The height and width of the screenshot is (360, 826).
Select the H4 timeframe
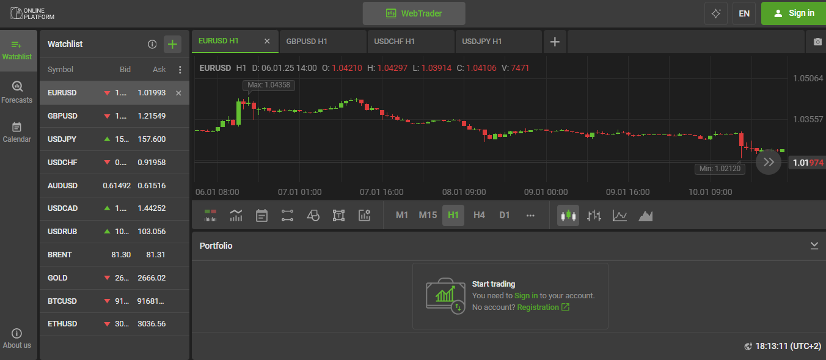(479, 215)
